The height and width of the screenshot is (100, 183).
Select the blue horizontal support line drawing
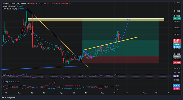40,68
